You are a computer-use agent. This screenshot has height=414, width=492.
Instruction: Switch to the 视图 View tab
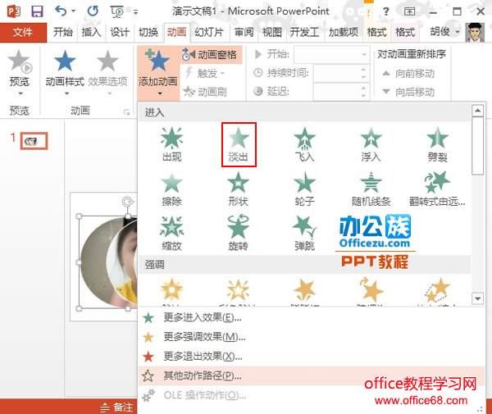[x=271, y=32]
